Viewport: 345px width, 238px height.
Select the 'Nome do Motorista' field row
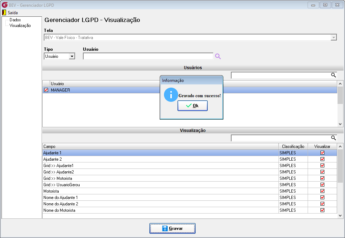point(190,210)
